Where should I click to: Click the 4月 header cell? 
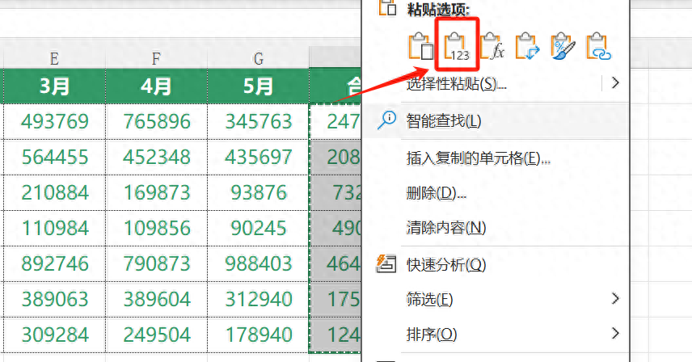(156, 86)
